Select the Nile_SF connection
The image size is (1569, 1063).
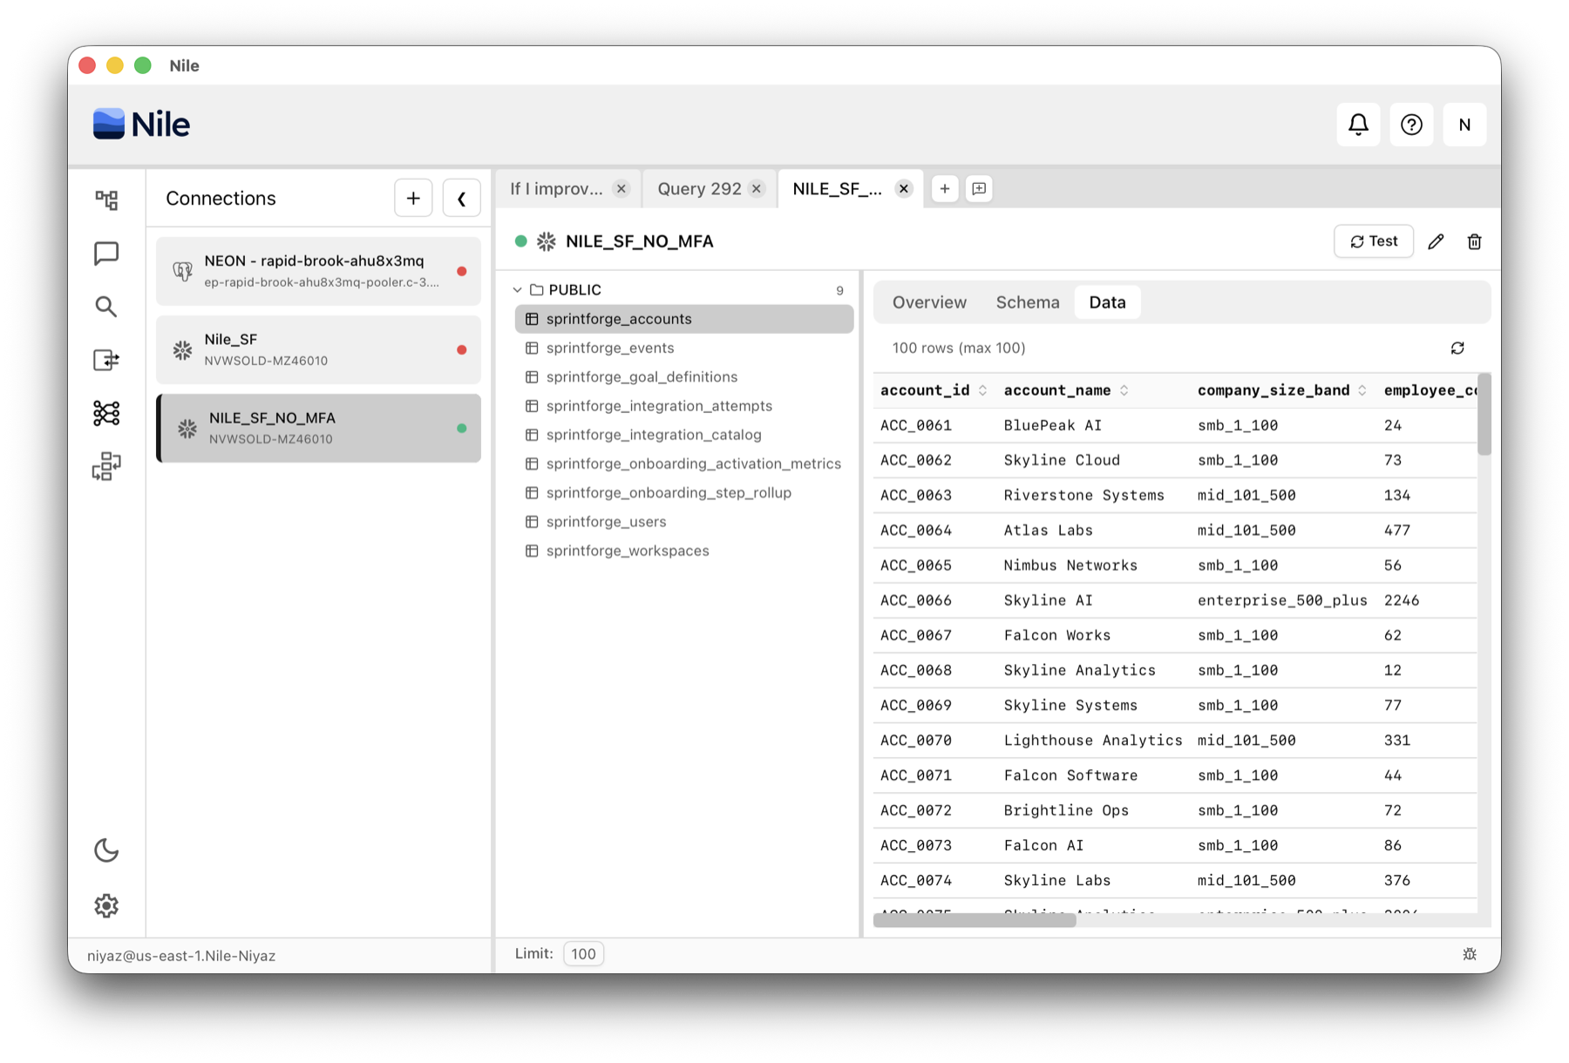pyautogui.click(x=318, y=349)
